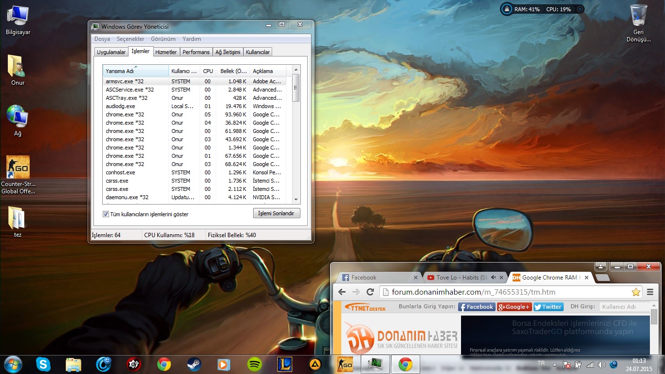Open Counter-Strike Global Offensive desktop shortcut

(x=18, y=168)
